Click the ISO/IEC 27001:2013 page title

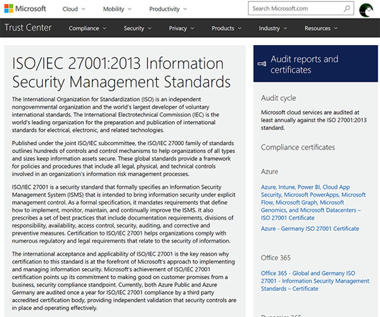[121, 72]
